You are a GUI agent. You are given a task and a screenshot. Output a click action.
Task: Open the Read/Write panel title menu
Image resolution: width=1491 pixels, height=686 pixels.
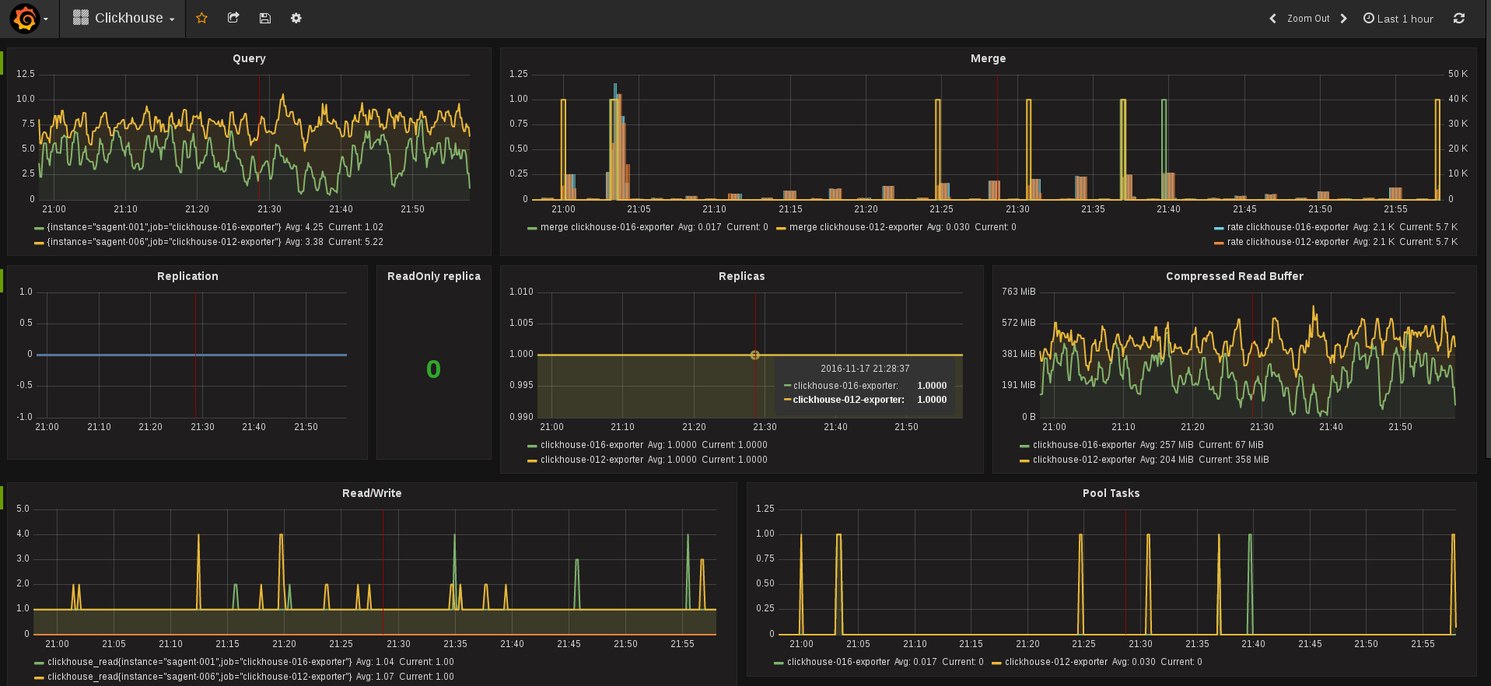(372, 493)
